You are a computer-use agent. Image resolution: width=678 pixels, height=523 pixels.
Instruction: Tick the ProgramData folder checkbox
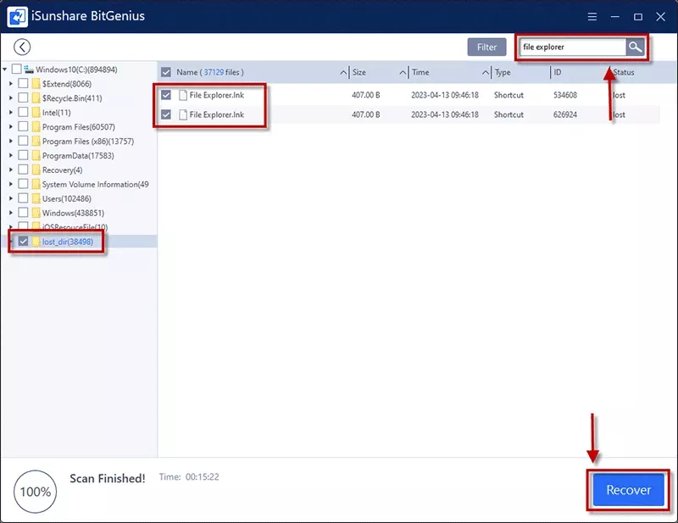(23, 156)
